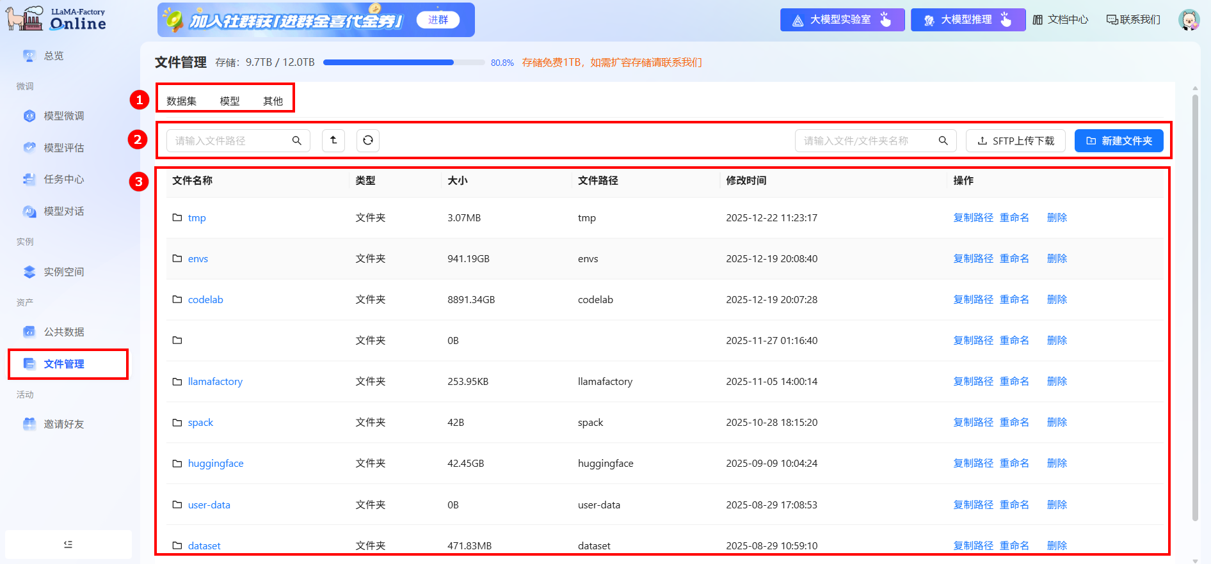This screenshot has width=1211, height=564.
Task: Click 删除 for codelab row
Action: click(x=1057, y=299)
